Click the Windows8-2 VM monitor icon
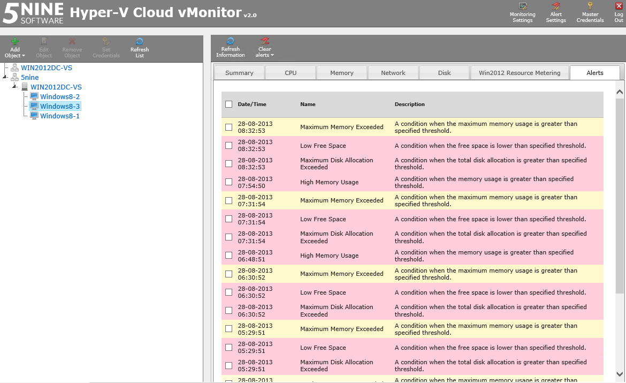Image resolution: width=626 pixels, height=383 pixels. [x=34, y=96]
